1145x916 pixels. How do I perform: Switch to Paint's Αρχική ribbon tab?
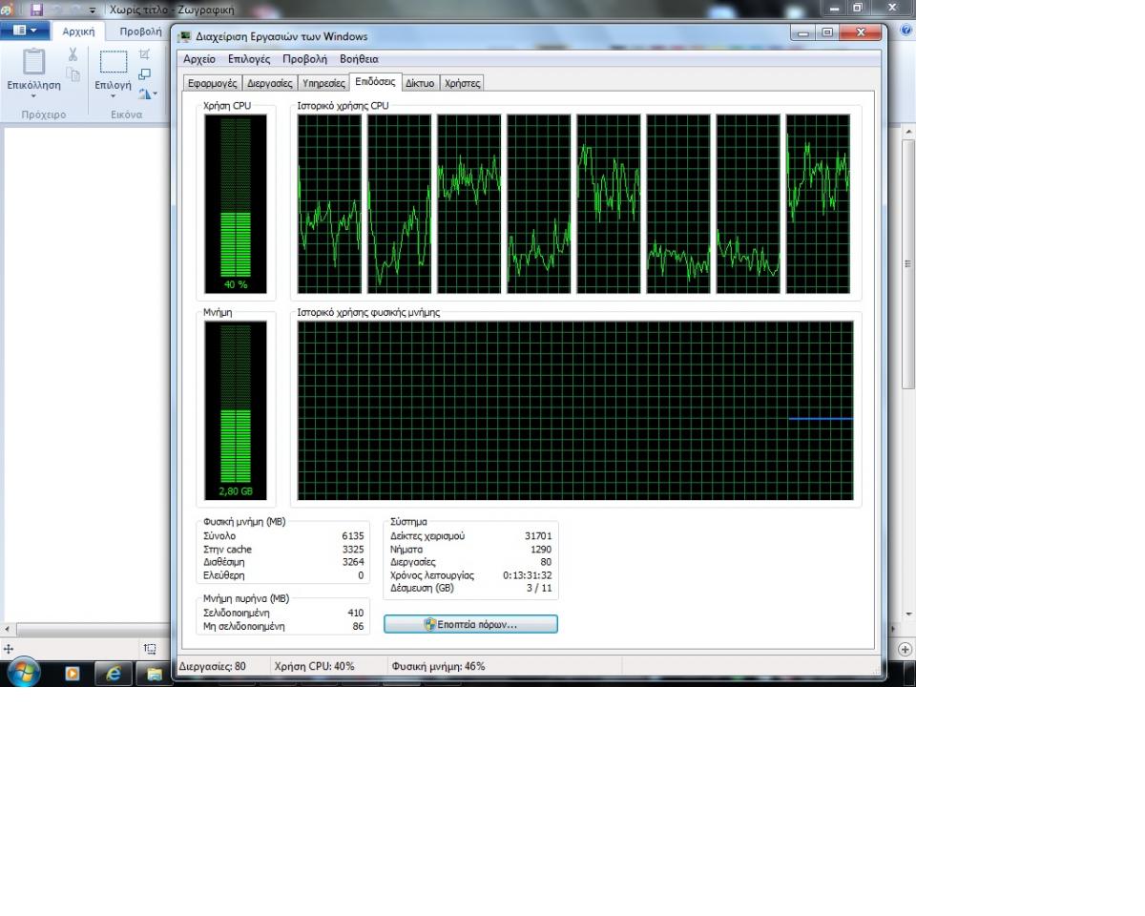click(x=78, y=31)
